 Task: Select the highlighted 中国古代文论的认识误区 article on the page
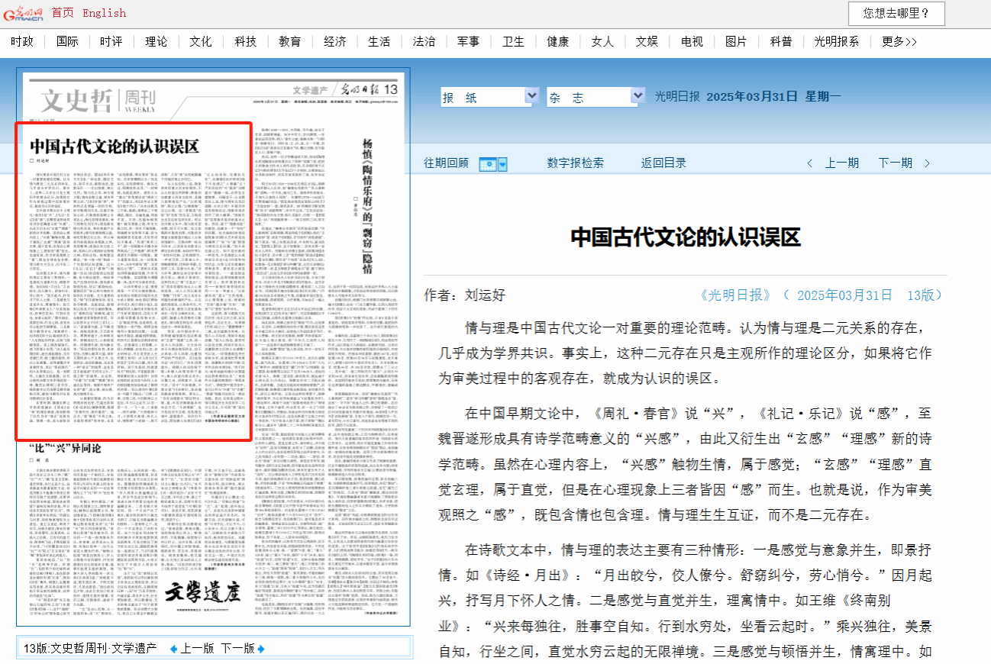tap(134, 282)
